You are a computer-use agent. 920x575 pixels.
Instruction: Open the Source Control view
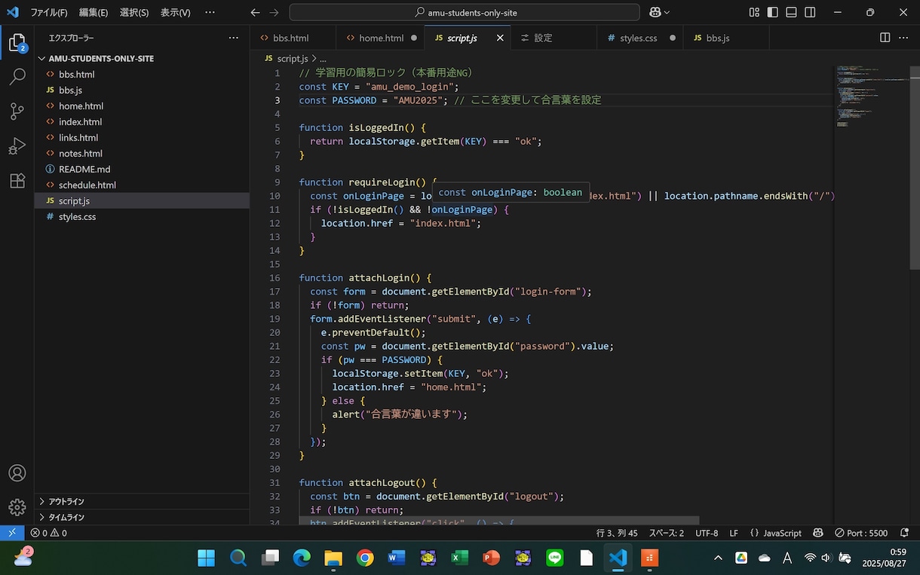pos(17,112)
